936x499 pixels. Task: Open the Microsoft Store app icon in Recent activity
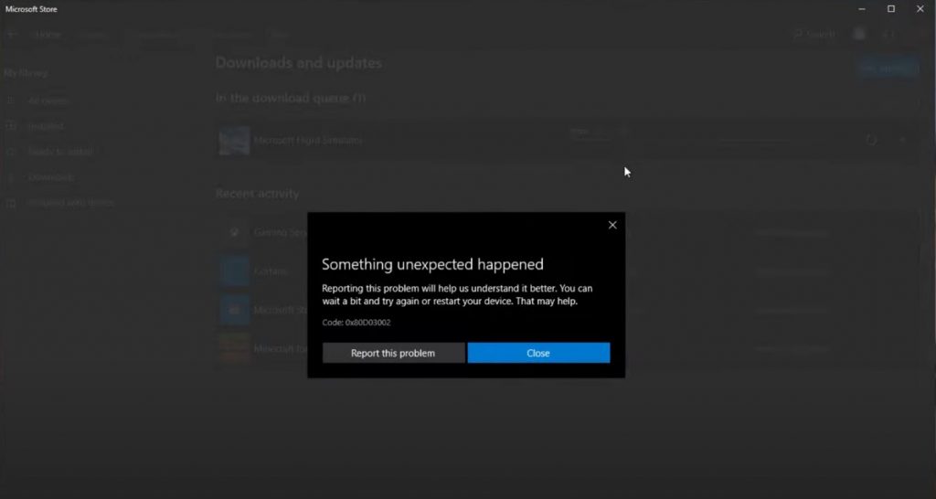[234, 310]
